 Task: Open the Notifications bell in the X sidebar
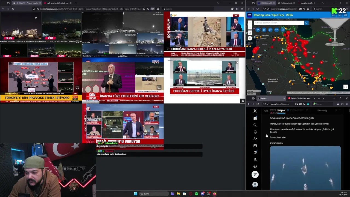255,132
